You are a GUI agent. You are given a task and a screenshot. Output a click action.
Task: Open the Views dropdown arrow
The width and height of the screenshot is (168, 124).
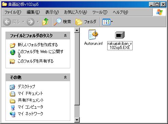click(x=112, y=22)
